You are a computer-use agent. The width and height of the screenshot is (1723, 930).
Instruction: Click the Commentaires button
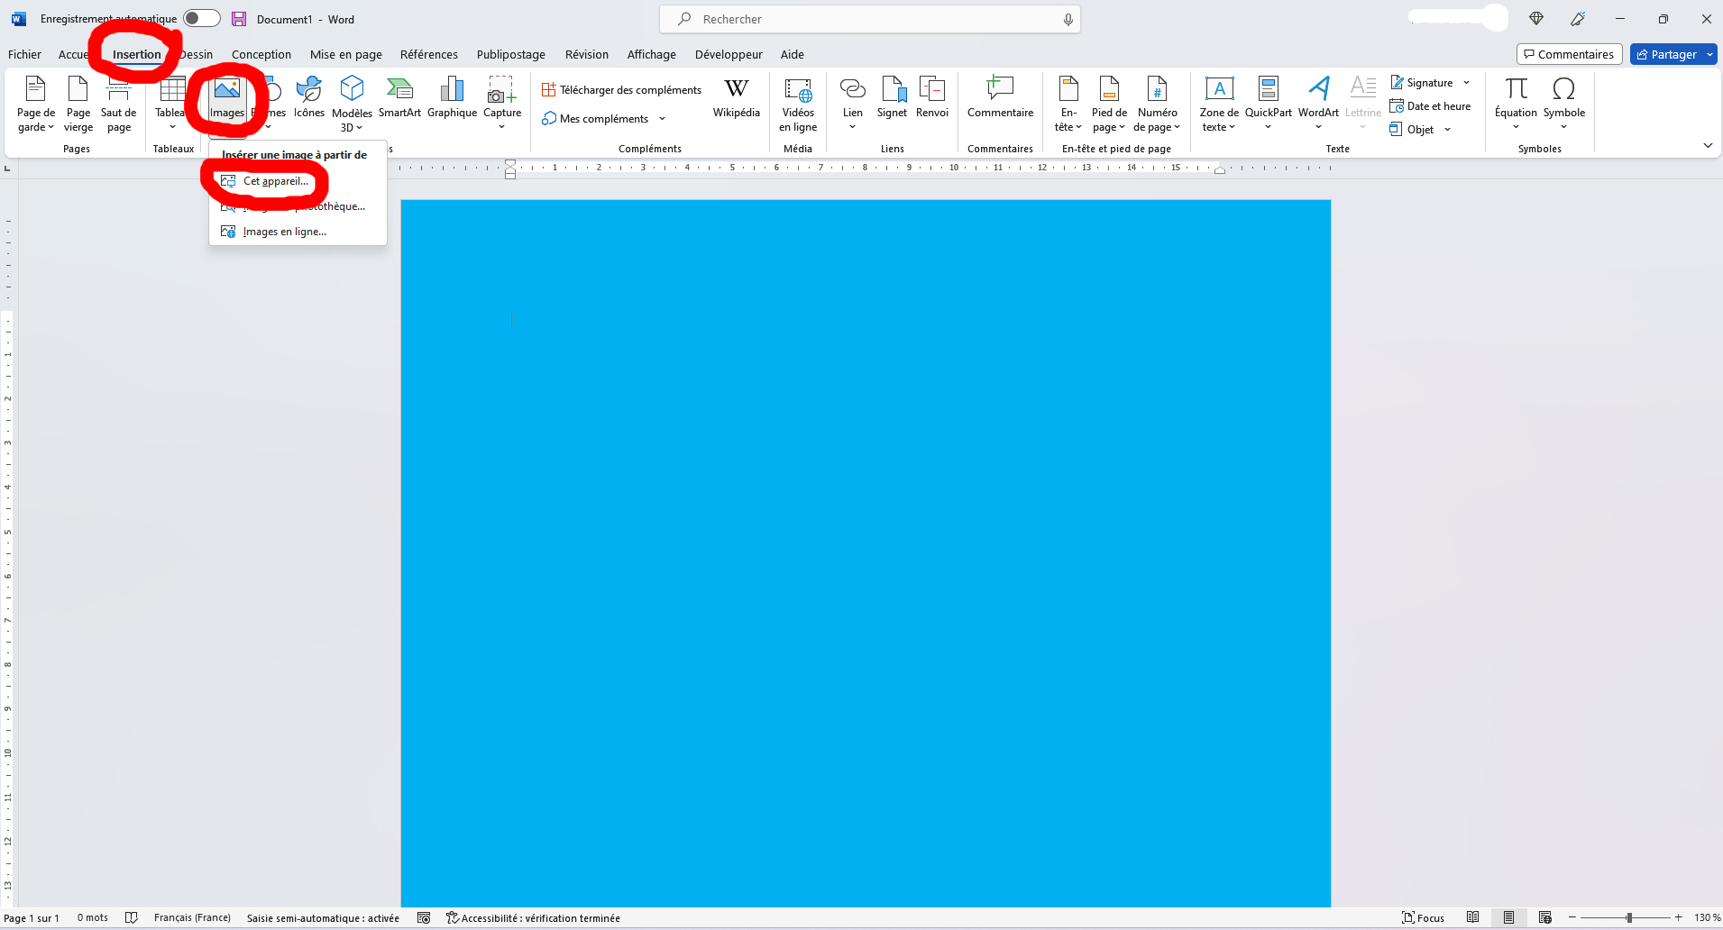(x=1569, y=55)
